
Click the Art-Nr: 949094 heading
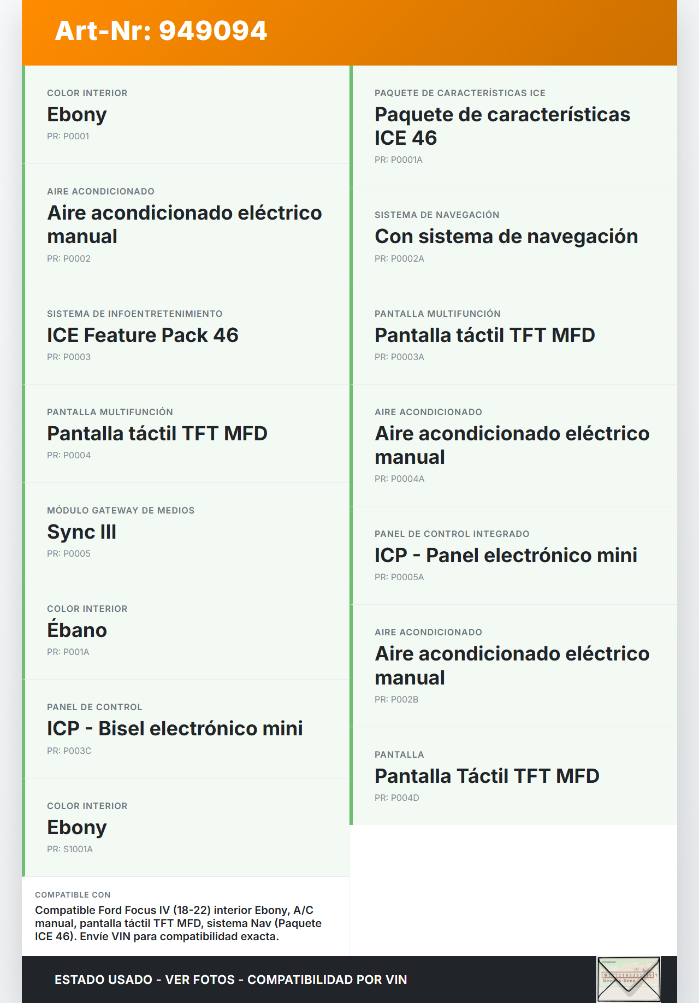[x=161, y=31]
